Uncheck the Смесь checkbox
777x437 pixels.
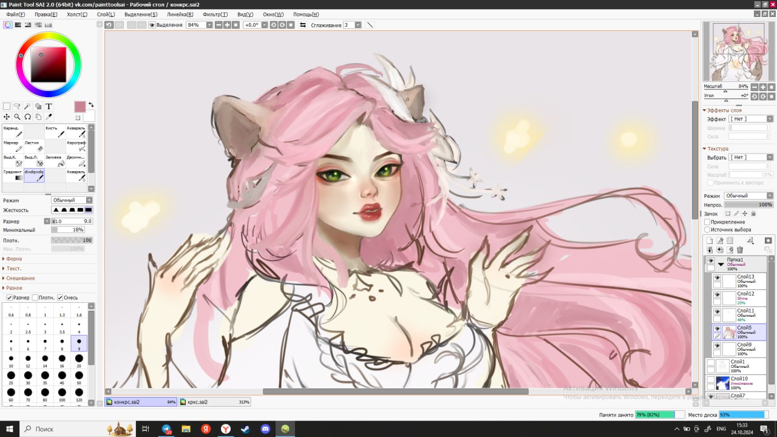click(60, 297)
